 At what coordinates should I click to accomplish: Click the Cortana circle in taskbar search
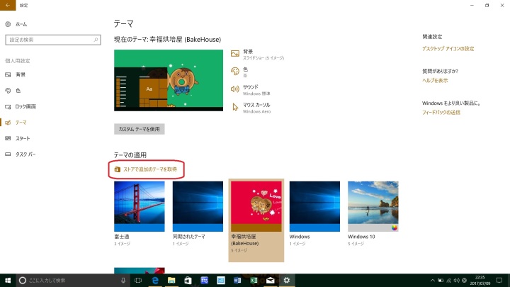[x=22, y=280]
